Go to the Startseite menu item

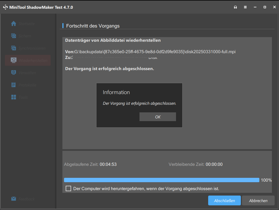28,23
